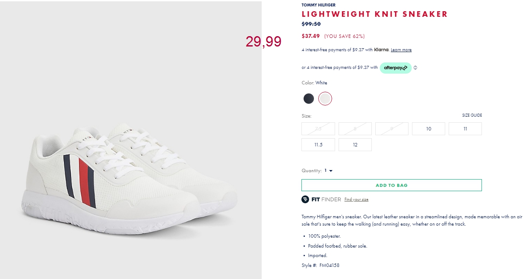The height and width of the screenshot is (279, 529).
Task: Click Klarna Learn more link
Action: pos(401,50)
